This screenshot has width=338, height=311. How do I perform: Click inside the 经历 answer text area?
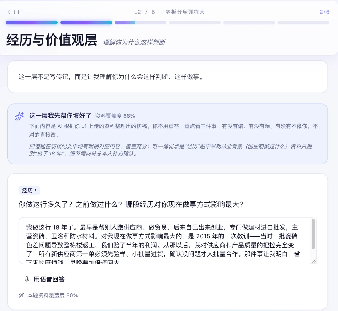tap(164, 241)
